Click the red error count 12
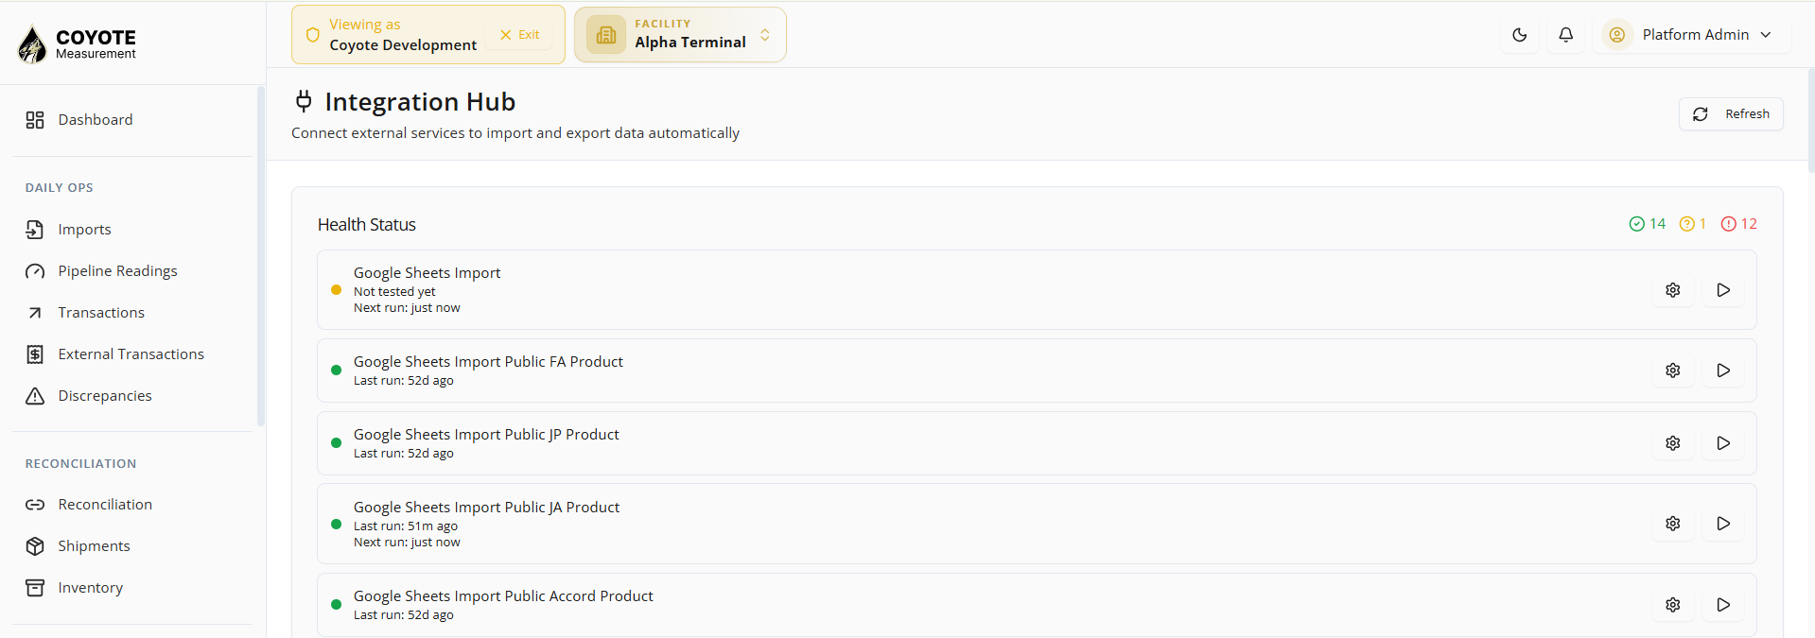Screen dimensions: 1815x638 1739,224
